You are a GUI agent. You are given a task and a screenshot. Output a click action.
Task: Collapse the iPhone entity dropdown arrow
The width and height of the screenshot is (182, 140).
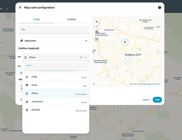[x=86, y=57]
